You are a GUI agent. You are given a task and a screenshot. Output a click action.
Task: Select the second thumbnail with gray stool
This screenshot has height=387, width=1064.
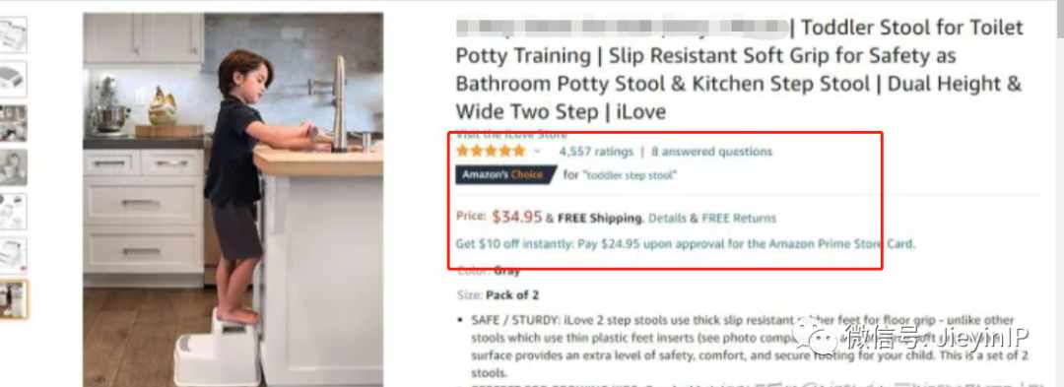tap(13, 80)
